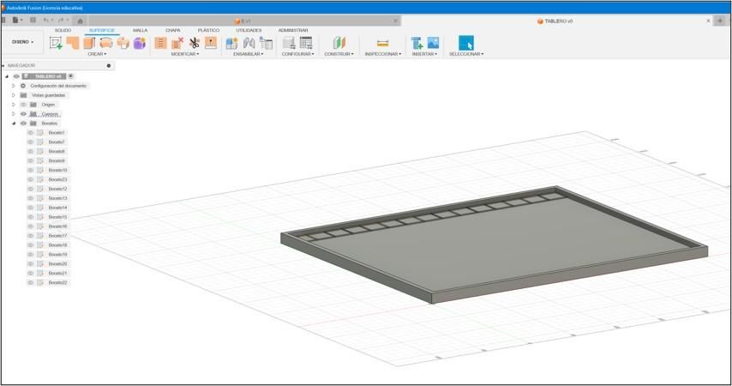Select the Trim scissors tool

click(x=195, y=43)
